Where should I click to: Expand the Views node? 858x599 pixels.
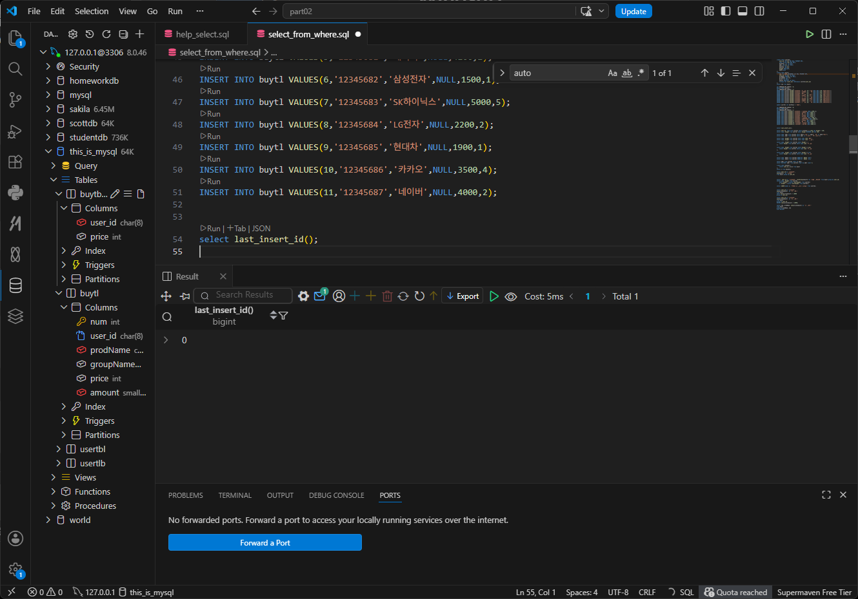coord(53,477)
